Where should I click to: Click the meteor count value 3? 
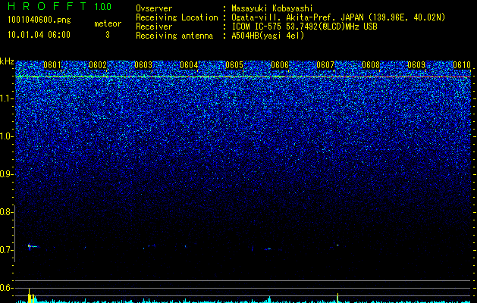[108, 35]
